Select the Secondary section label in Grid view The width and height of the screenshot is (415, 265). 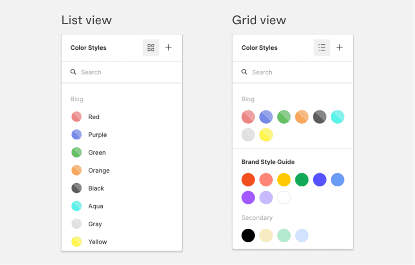pos(257,217)
